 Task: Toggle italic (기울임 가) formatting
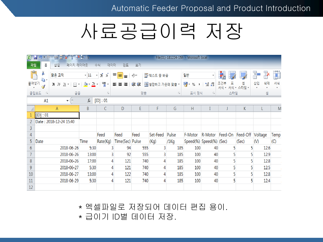(59, 84)
